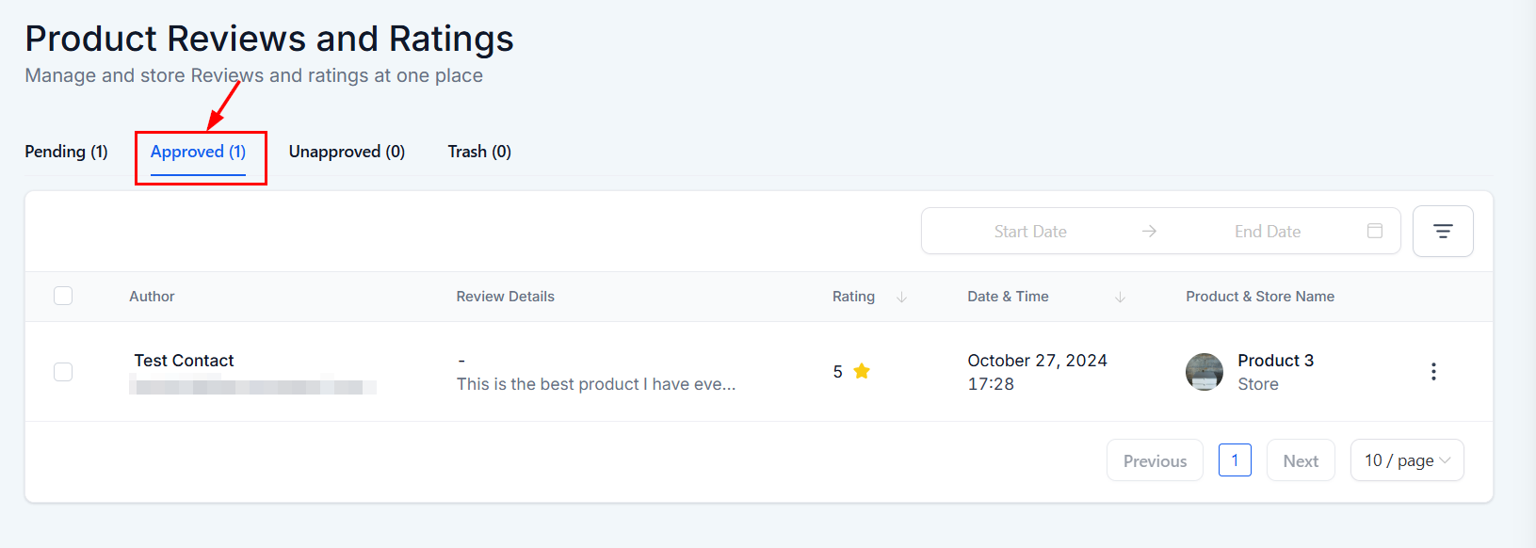Click the date October 27, 2024
Screen dimensions: 1536x548
click(1037, 361)
